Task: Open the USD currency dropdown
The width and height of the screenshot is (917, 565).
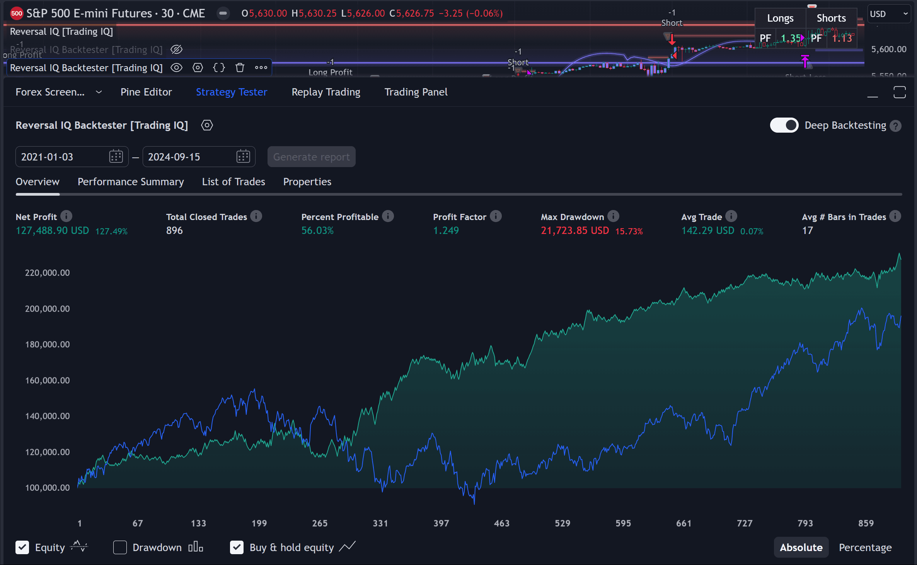Action: click(x=889, y=14)
